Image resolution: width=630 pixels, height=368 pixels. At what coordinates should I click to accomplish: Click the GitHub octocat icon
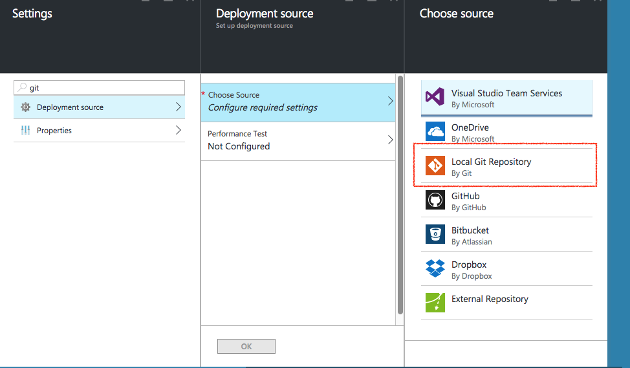tap(435, 200)
